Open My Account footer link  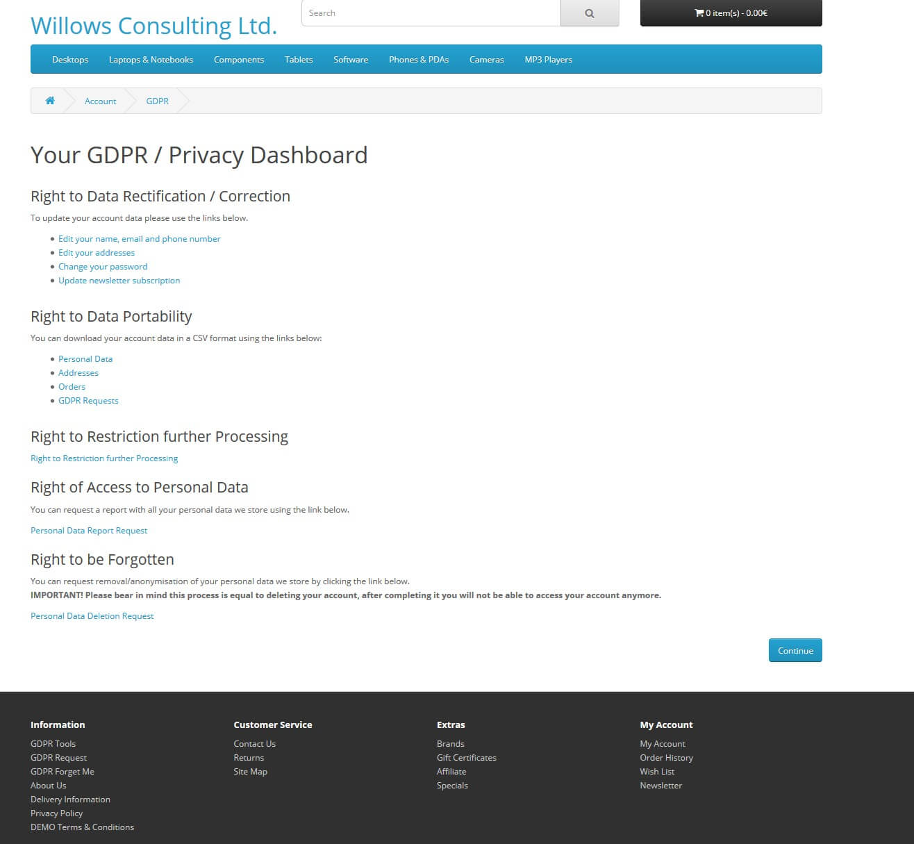tap(663, 744)
